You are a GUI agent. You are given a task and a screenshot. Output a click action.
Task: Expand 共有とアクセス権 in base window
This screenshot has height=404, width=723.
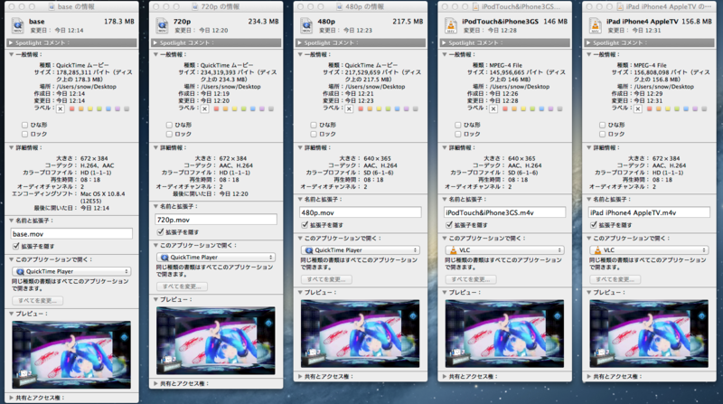(x=11, y=398)
